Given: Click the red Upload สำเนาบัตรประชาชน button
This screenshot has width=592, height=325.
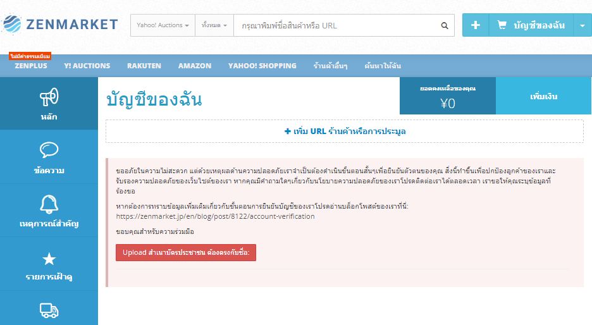Looking at the screenshot, I should pyautogui.click(x=186, y=252).
